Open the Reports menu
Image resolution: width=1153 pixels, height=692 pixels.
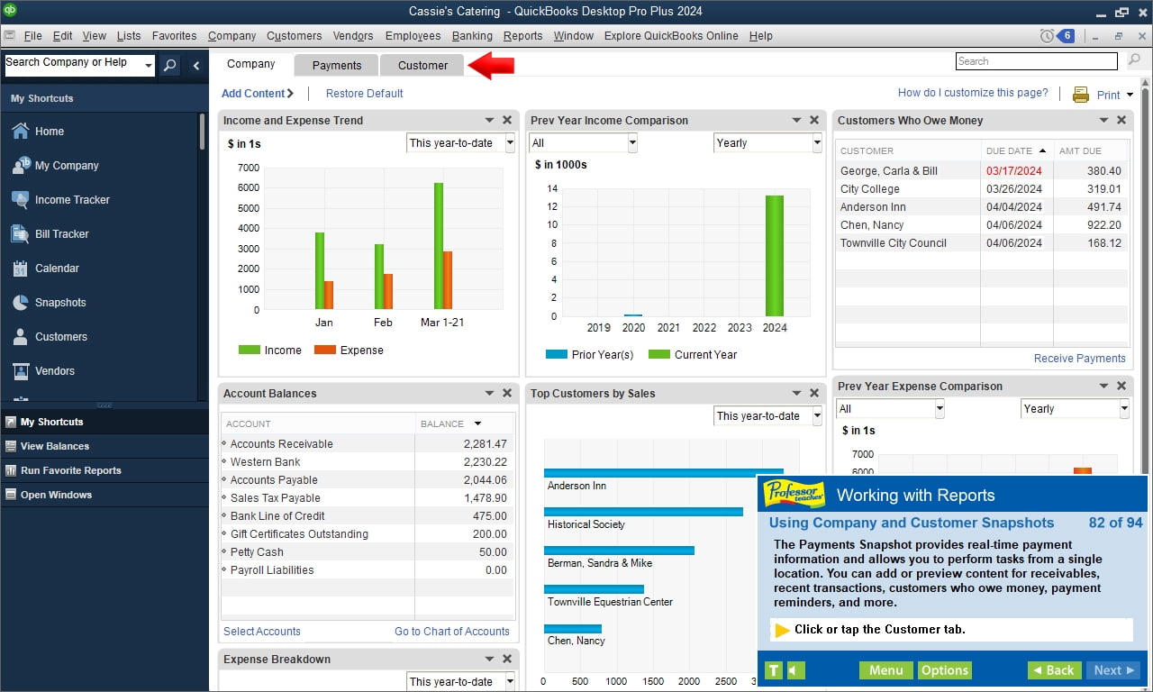(522, 36)
